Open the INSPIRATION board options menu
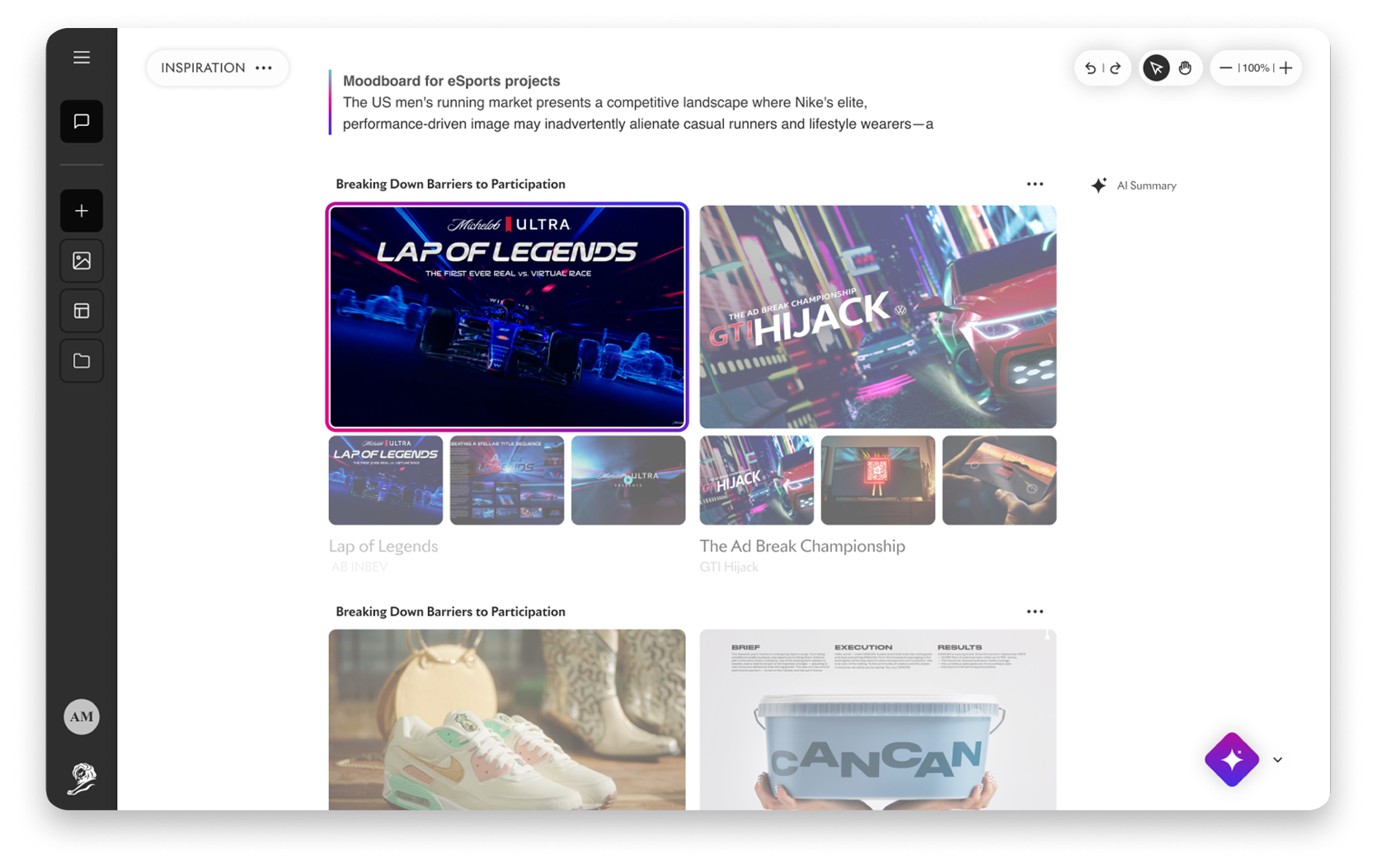The image size is (1377, 868). (x=264, y=68)
